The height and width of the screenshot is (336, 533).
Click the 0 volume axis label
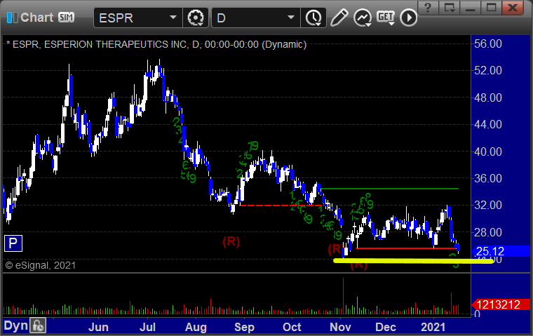(478, 314)
